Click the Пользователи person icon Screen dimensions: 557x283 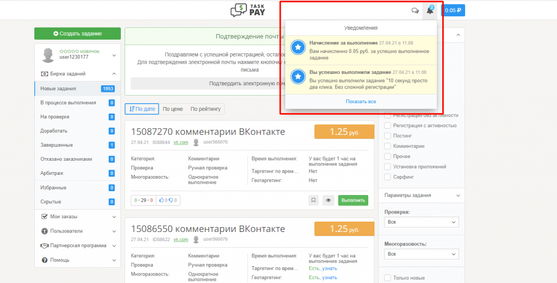coord(45,231)
